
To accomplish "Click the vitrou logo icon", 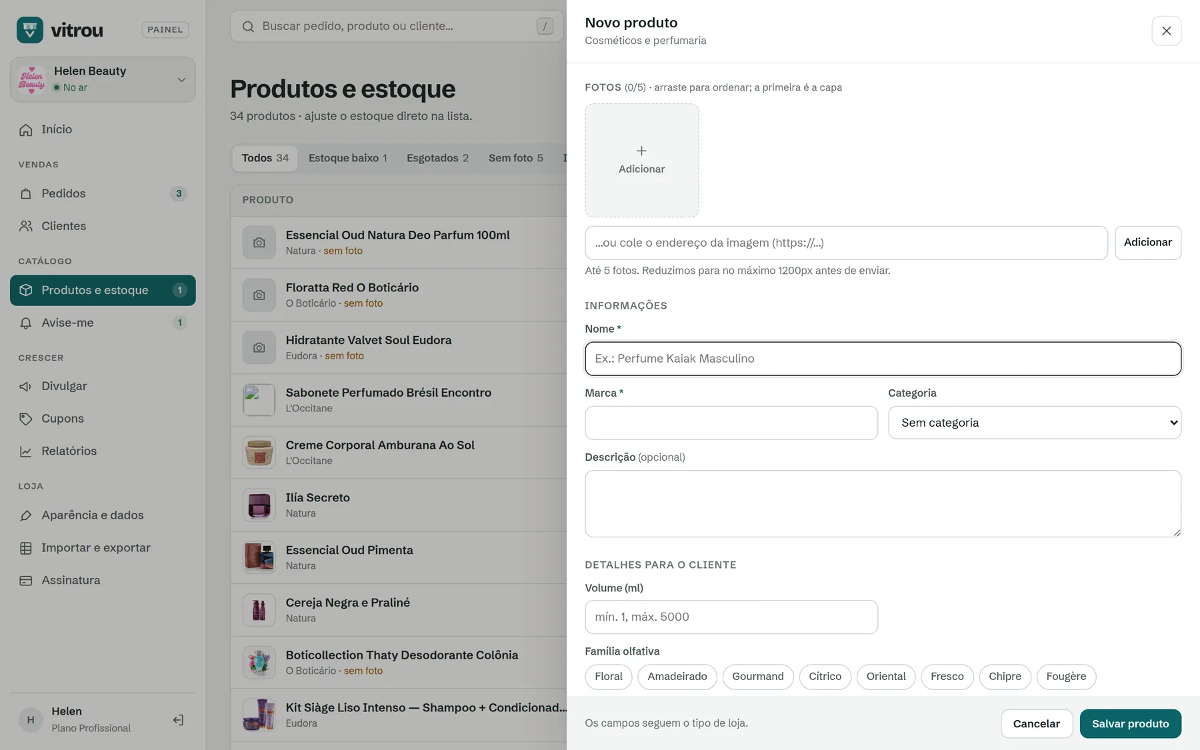I will 30,30.
